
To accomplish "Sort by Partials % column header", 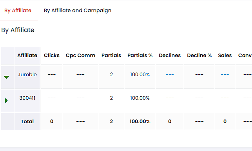I will coord(140,56).
